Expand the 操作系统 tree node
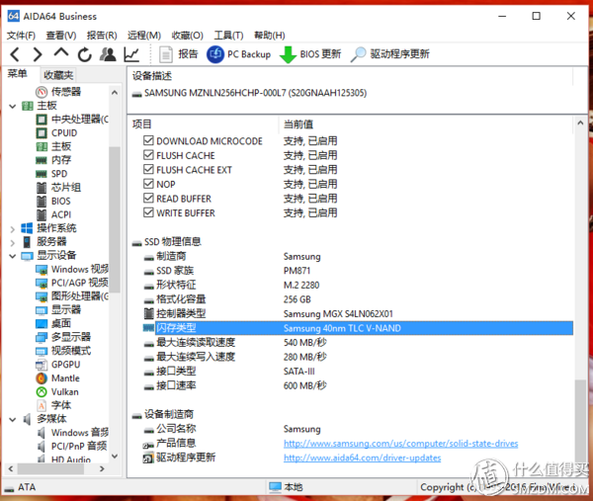The height and width of the screenshot is (501, 593). click(12, 228)
